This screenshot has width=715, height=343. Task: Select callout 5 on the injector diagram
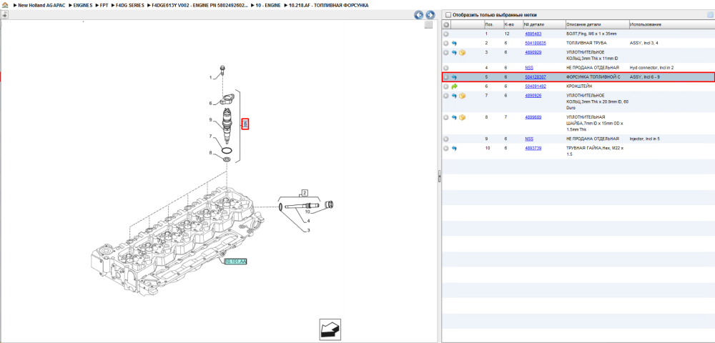pos(245,124)
